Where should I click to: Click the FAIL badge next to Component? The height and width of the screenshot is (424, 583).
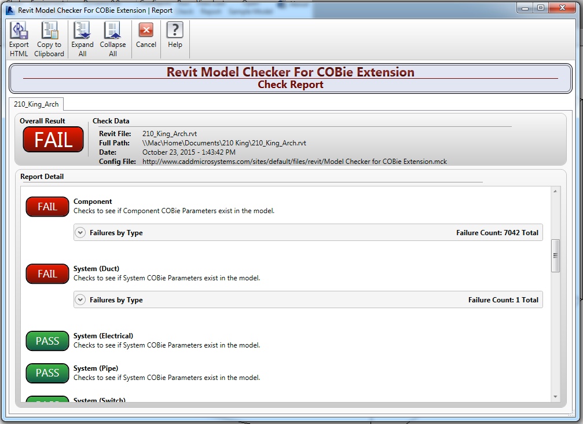[47, 207]
